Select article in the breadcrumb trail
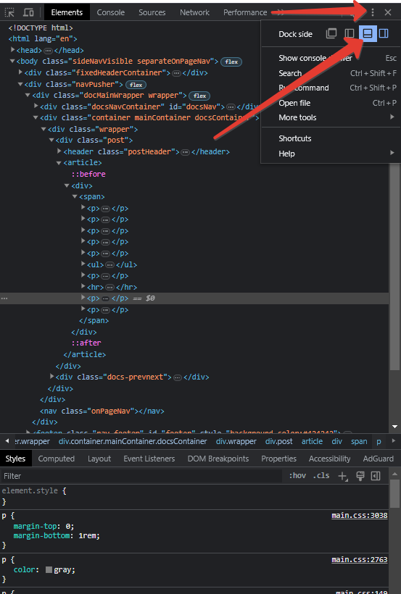 point(312,441)
